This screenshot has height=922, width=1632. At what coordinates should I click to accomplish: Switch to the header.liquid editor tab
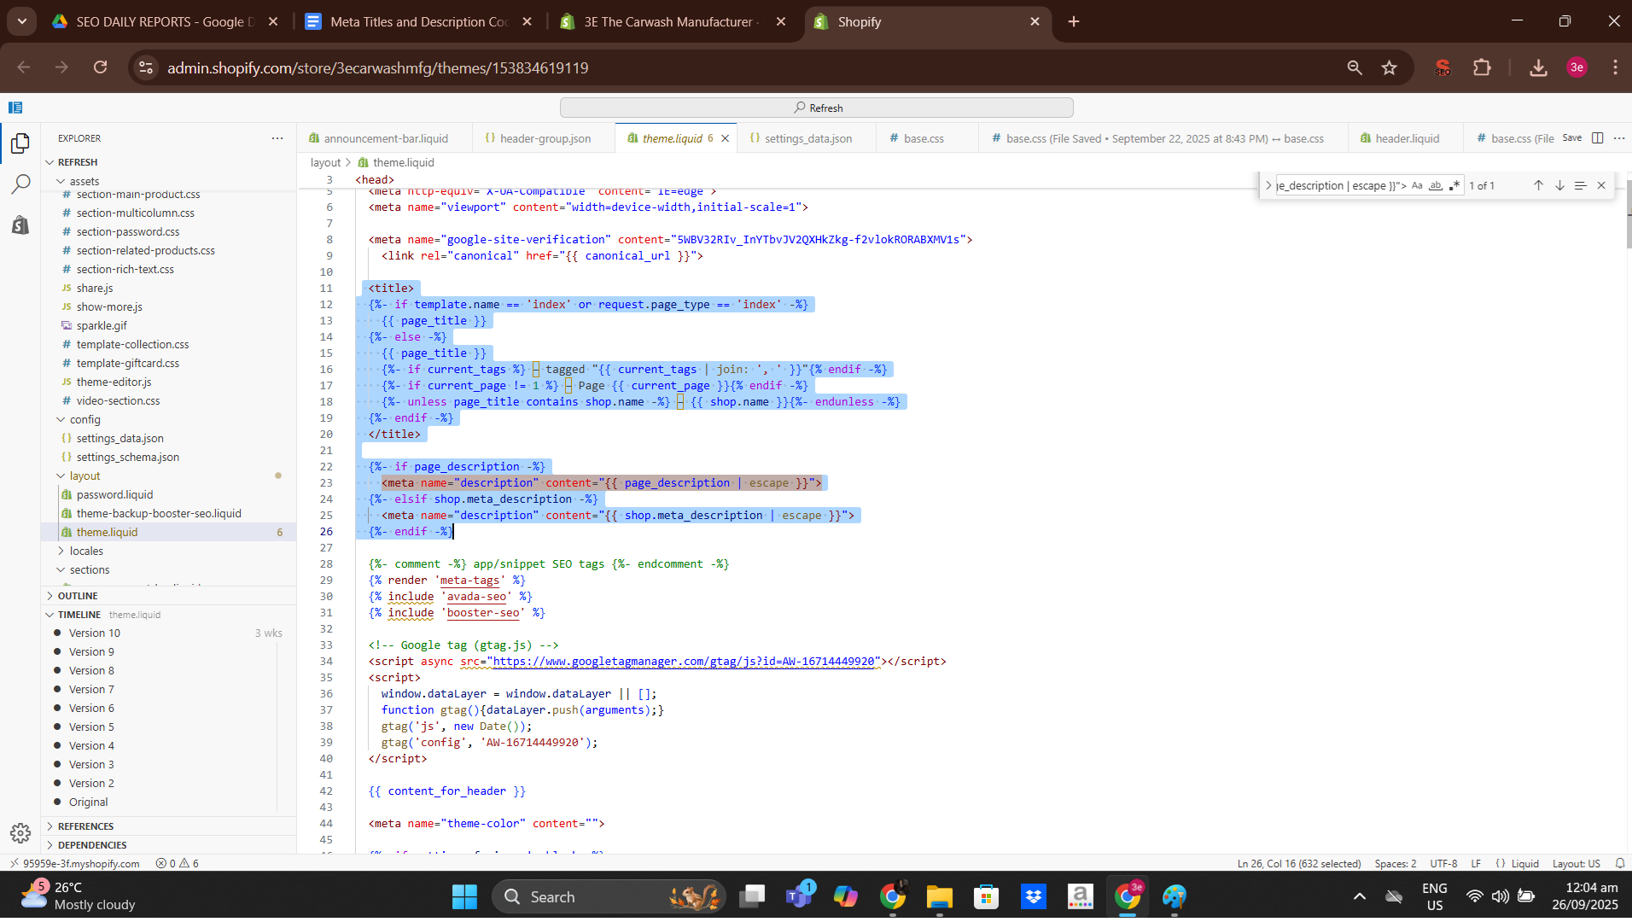1407,138
